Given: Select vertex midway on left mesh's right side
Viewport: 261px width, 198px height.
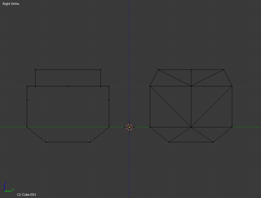Looking at the screenshot, I should pyautogui.click(x=109, y=100).
